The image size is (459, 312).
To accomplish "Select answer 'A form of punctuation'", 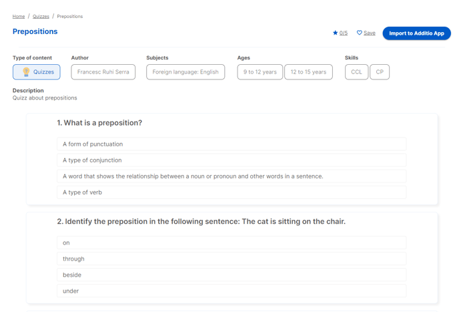I will [232, 144].
